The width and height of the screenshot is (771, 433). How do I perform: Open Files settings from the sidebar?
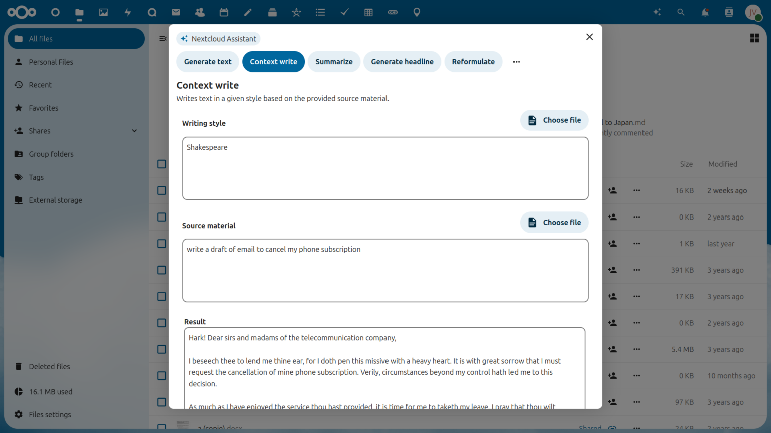click(50, 414)
